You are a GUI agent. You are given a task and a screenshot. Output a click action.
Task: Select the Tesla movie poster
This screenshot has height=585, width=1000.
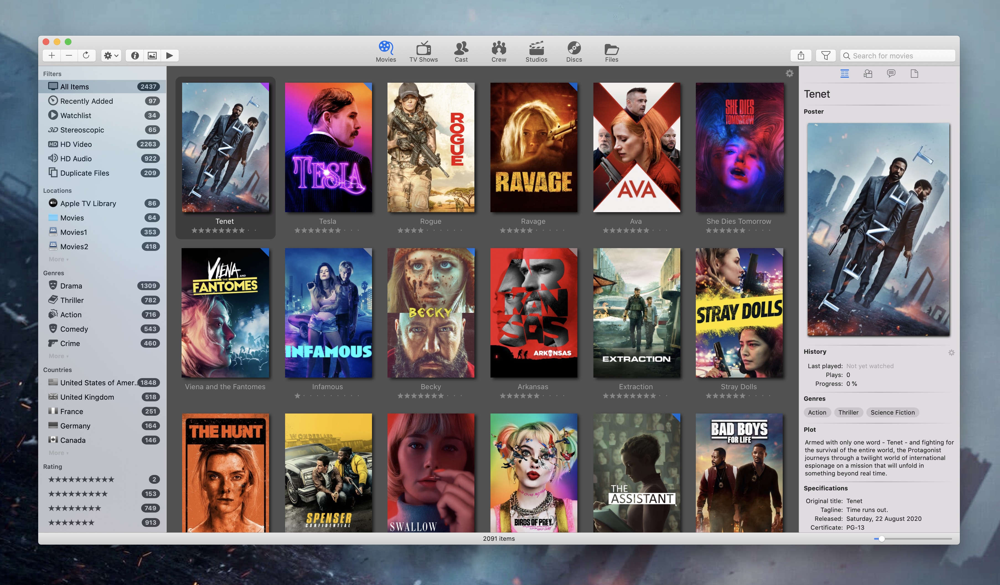[328, 147]
